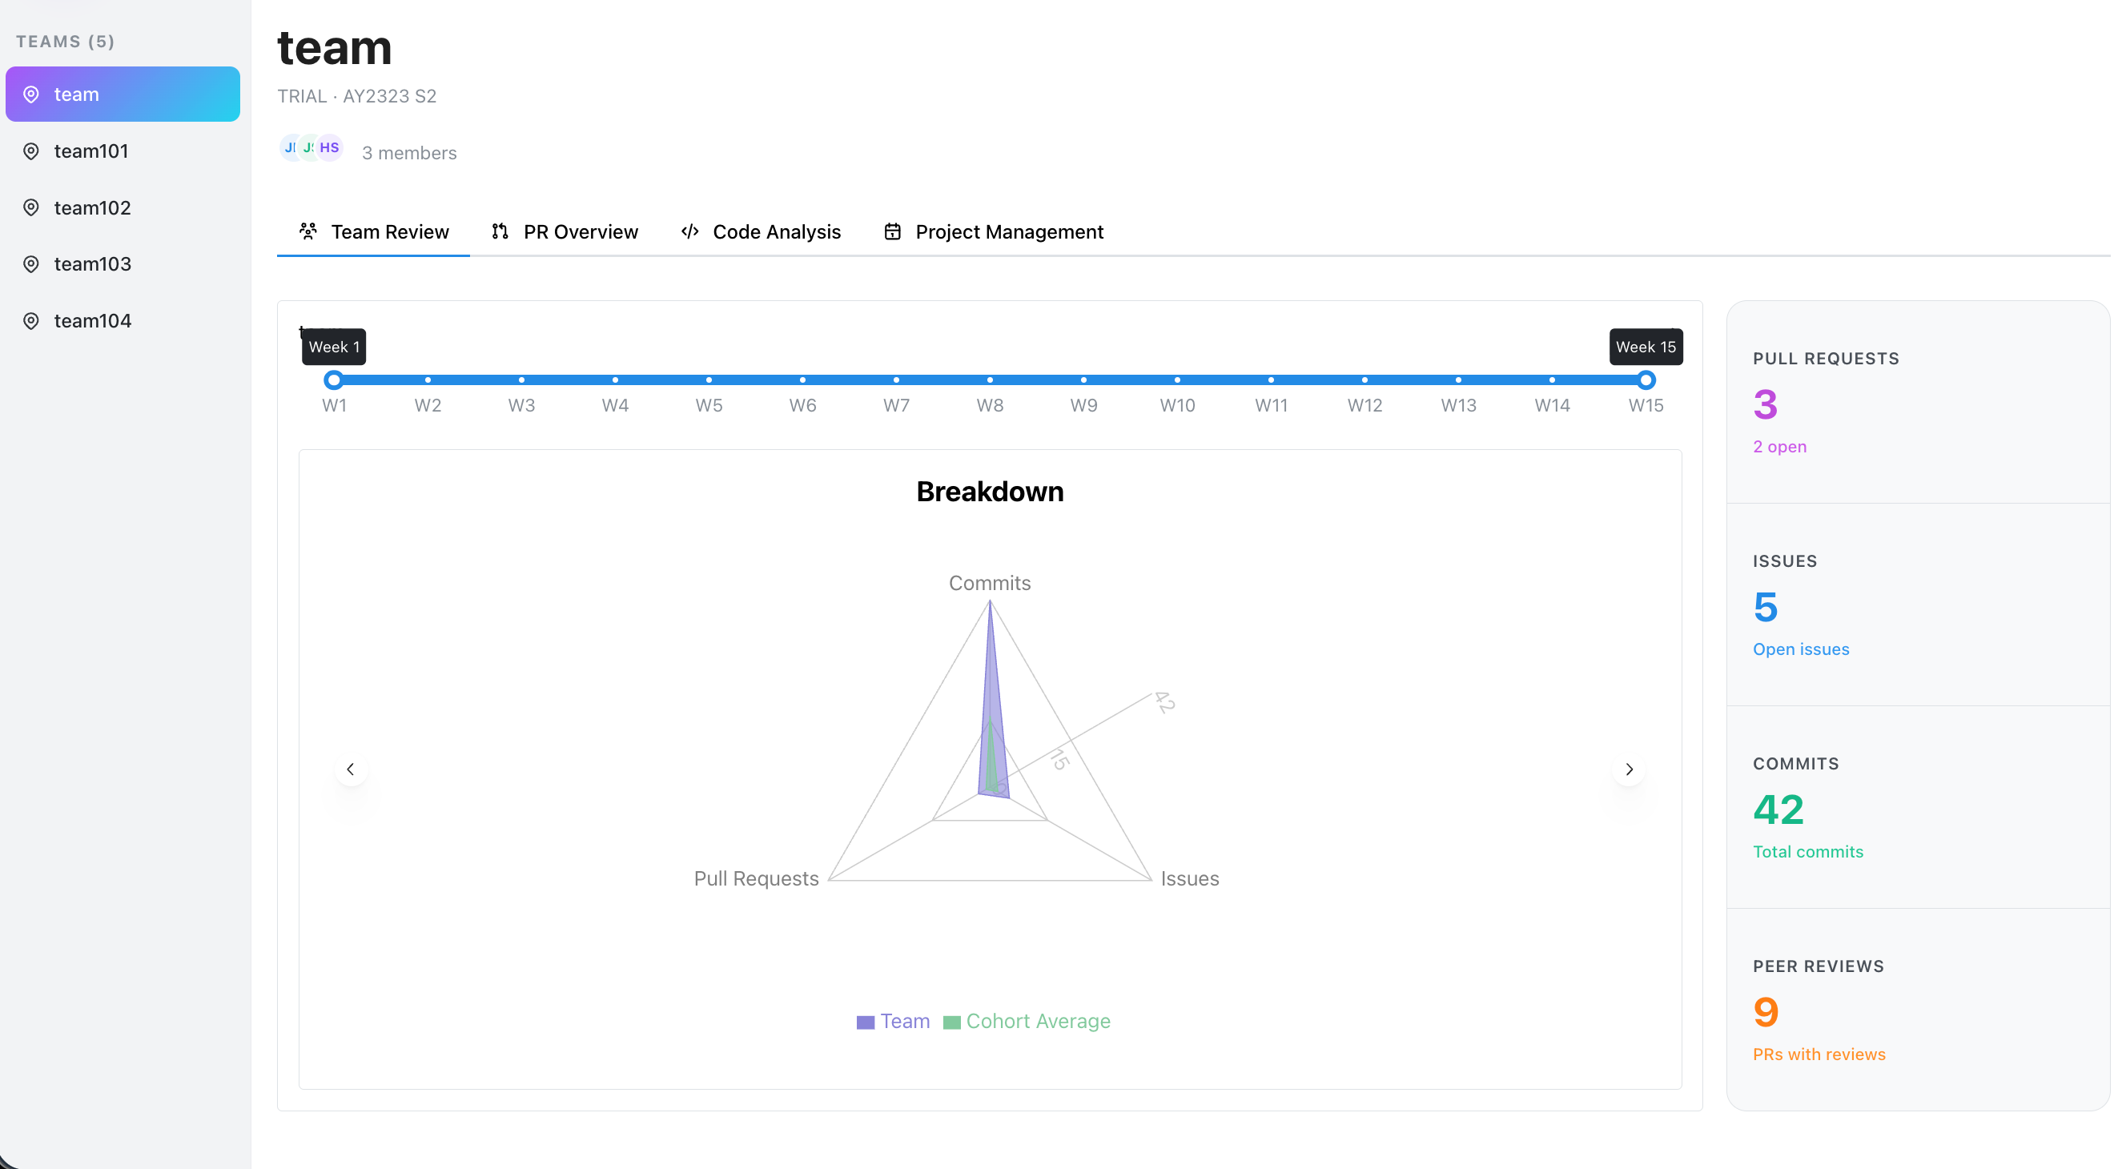The image size is (2122, 1169).
Task: Click the 'Total commits' label
Action: click(x=1807, y=852)
